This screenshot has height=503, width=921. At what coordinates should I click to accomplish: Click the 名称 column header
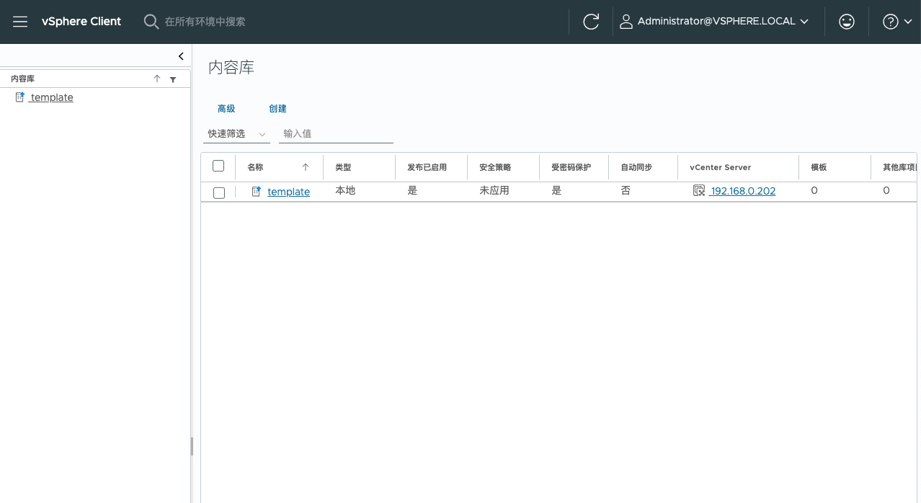pos(255,167)
